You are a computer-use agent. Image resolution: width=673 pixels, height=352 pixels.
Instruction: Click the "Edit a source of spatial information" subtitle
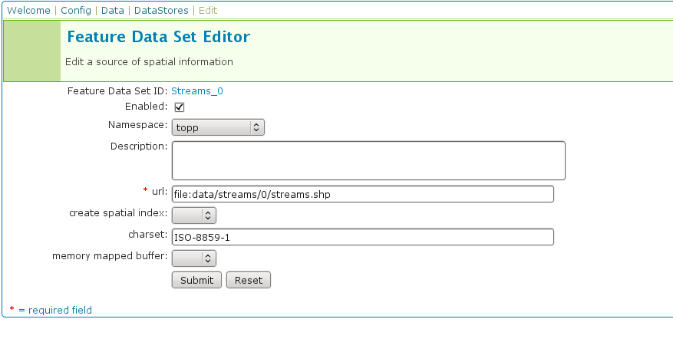click(x=150, y=61)
